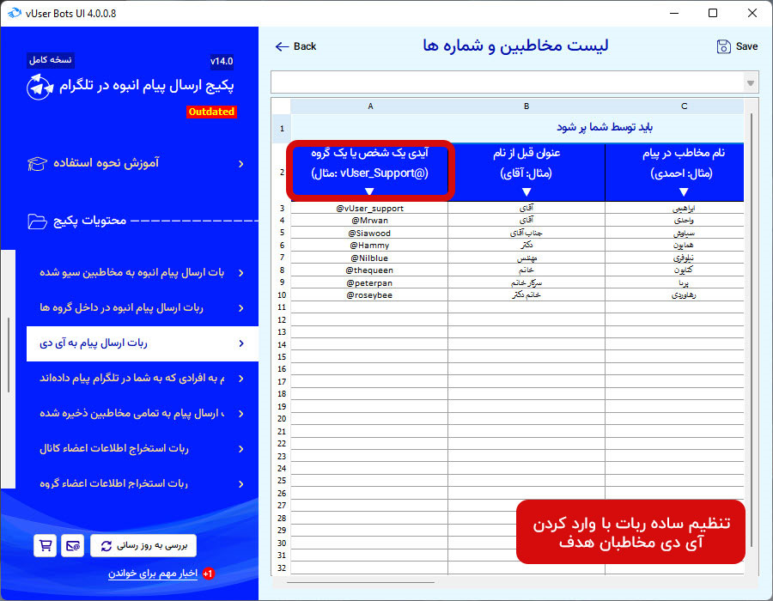Image resolution: width=773 pixels, height=601 pixels.
Task: Open the top combo box dropdown arrow
Action: coord(751,82)
